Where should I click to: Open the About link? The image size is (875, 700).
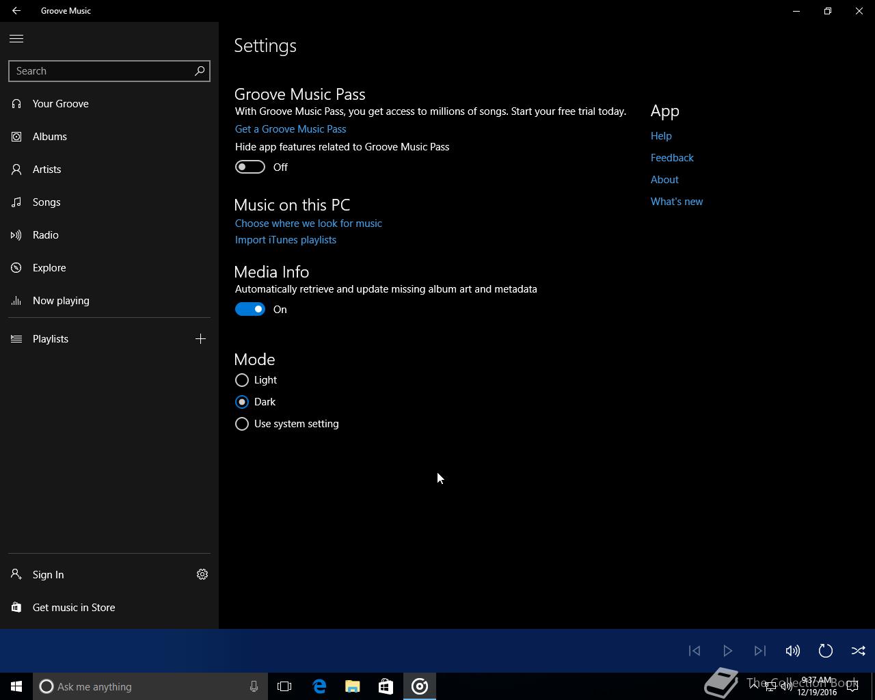[664, 180]
